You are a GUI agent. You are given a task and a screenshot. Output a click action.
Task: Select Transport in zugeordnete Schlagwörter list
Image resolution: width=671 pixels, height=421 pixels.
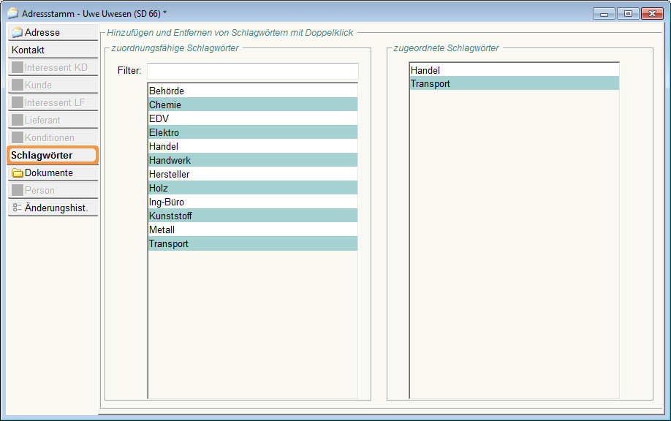[515, 83]
